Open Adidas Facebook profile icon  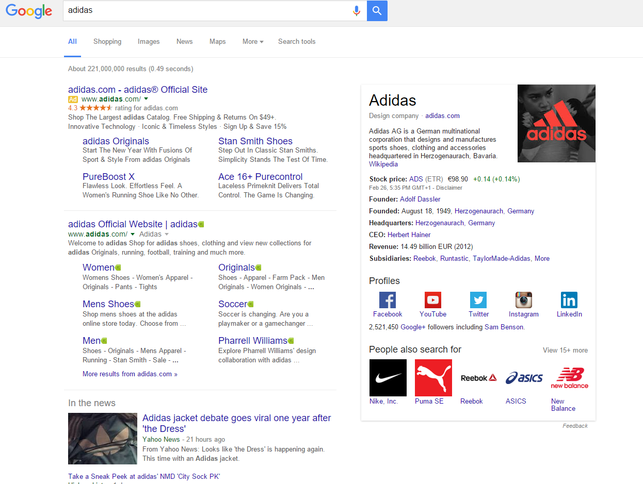point(388,300)
